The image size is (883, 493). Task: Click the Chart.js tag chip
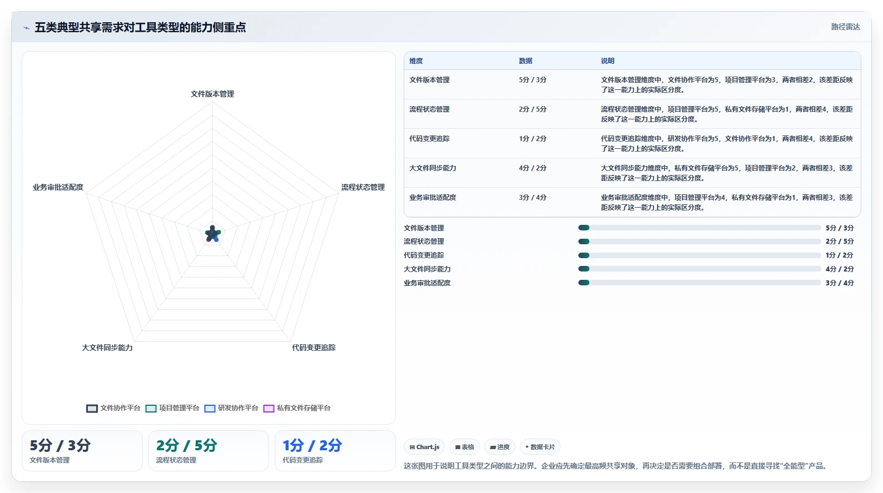(424, 447)
